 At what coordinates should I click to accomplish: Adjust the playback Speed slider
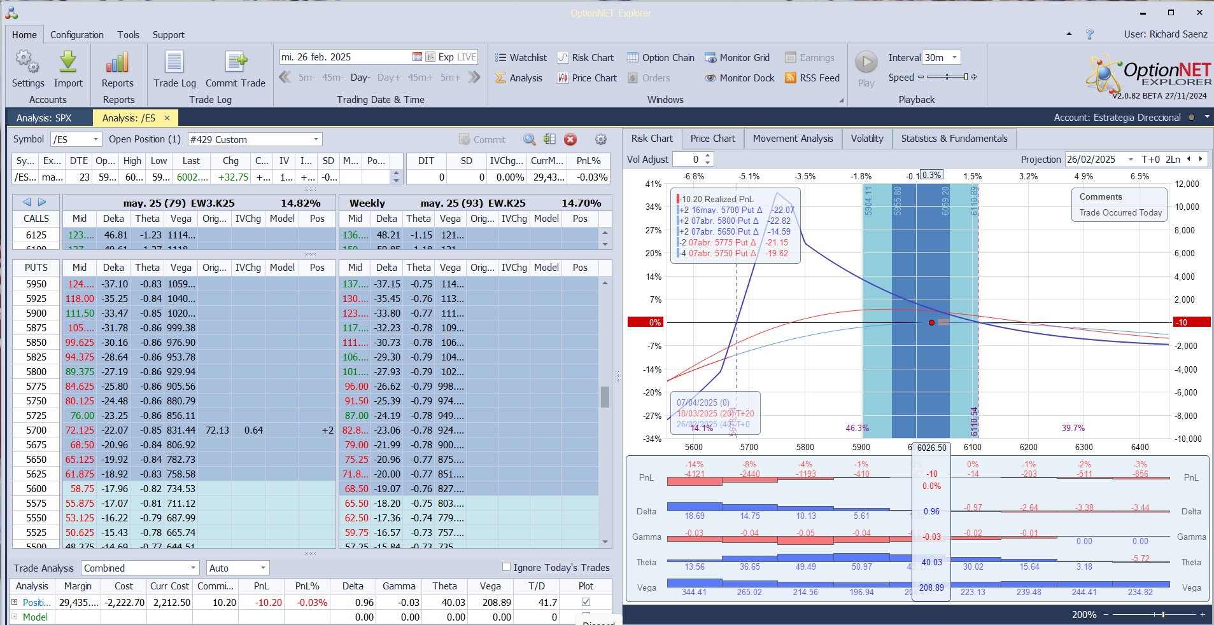pos(947,77)
